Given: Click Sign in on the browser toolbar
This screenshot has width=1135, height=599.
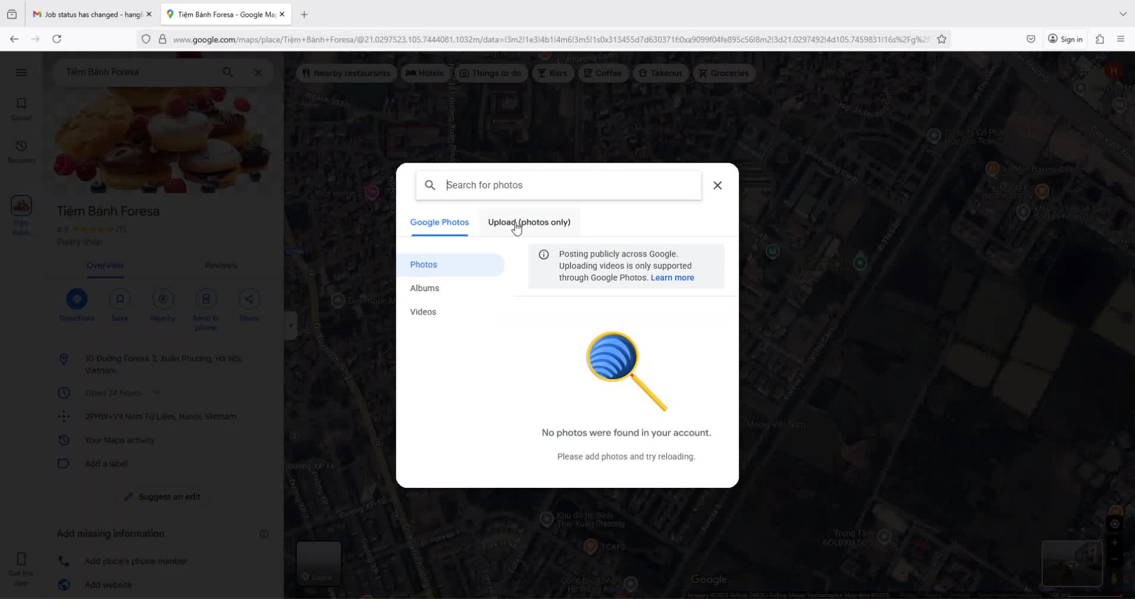Looking at the screenshot, I should click(x=1065, y=39).
